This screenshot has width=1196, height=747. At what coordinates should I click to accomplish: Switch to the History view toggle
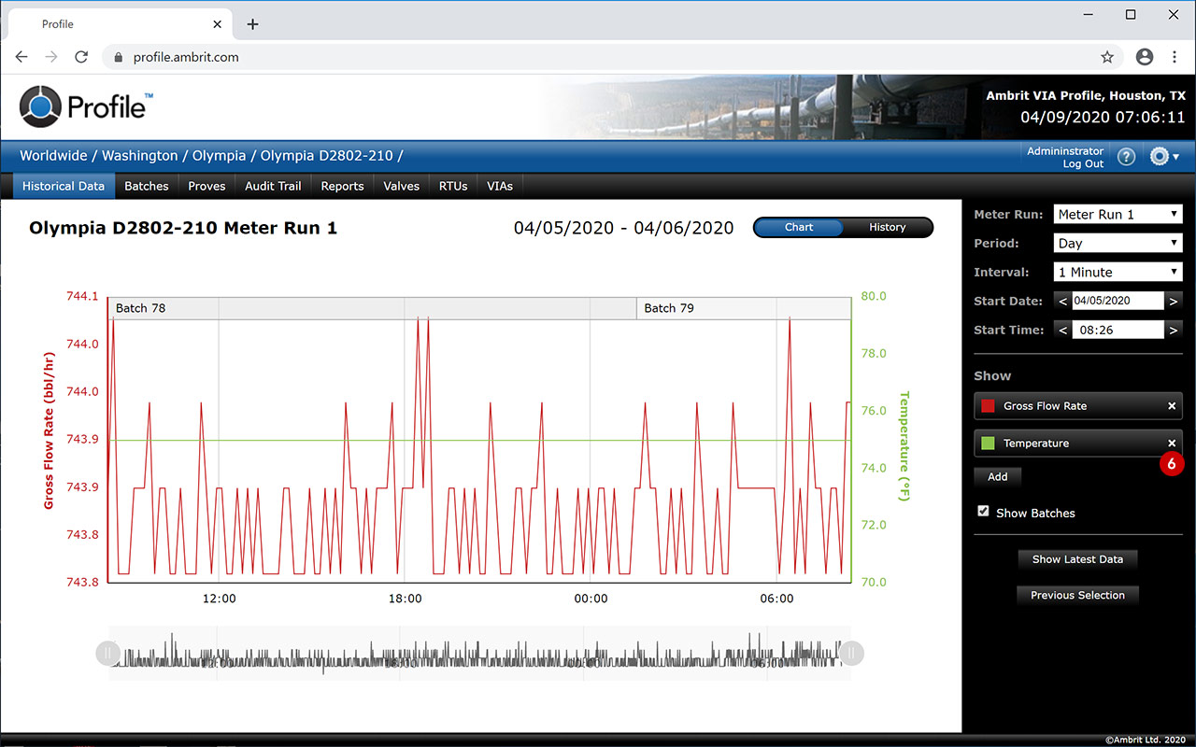tap(887, 227)
